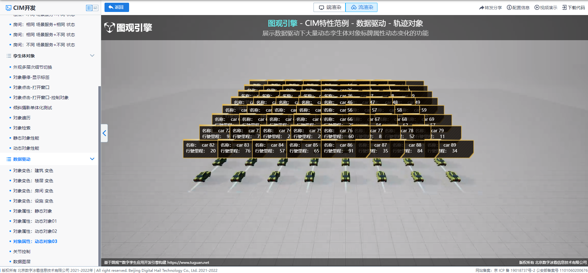
Task: Select 外观多层次细节切换 in the sidebar
Action: point(33,67)
